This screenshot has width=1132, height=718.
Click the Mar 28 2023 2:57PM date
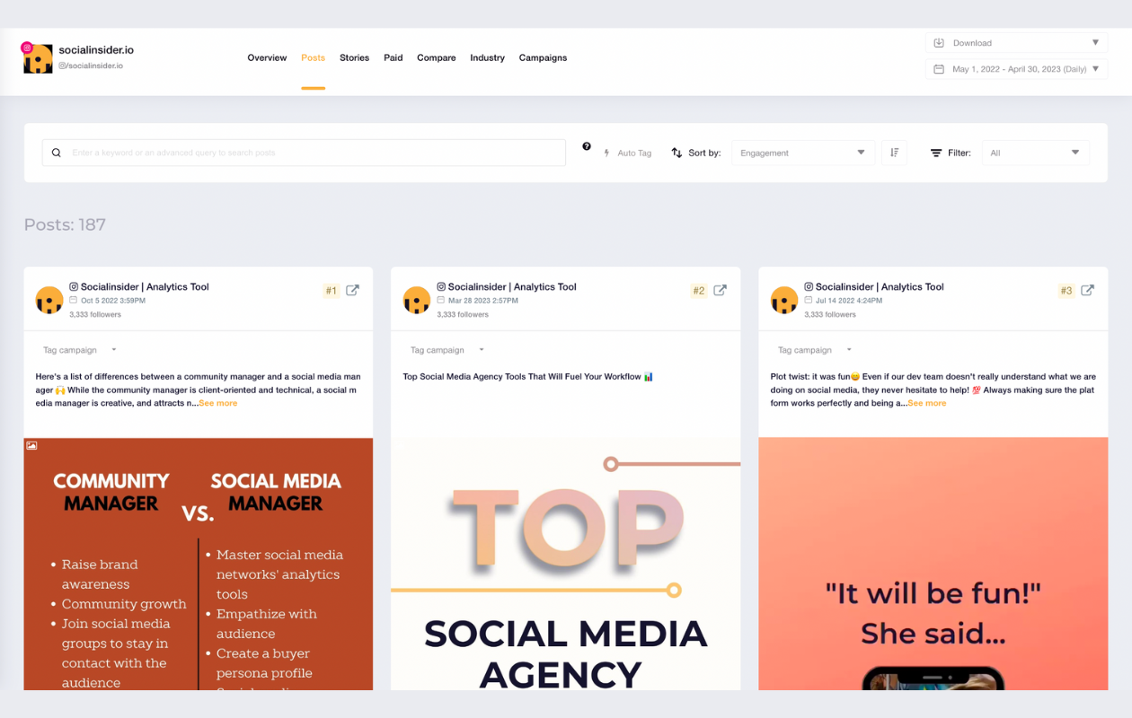(x=483, y=301)
